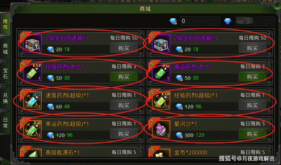This screenshot has height=165, width=281.
Task: Buy 幸运药剂(大) using 购买 button
Action: tap(252, 77)
